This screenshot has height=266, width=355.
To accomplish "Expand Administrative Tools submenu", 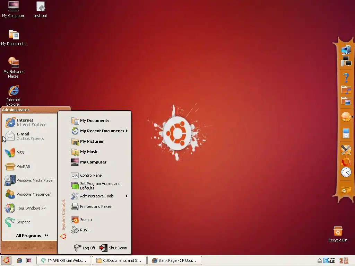I will pos(99,196).
